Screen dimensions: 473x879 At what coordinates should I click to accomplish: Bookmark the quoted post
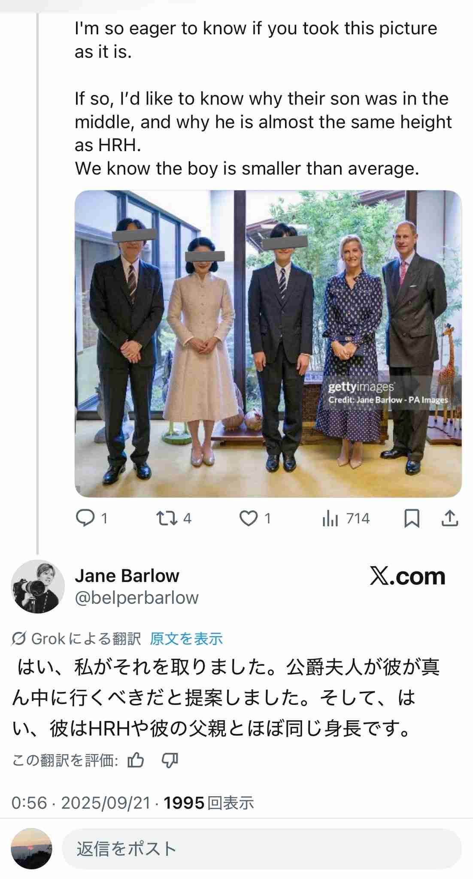click(x=412, y=518)
